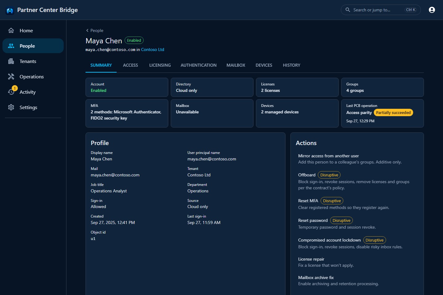Click the back chevron beside People breadcrumb
The width and height of the screenshot is (443, 295).
coord(87,30)
